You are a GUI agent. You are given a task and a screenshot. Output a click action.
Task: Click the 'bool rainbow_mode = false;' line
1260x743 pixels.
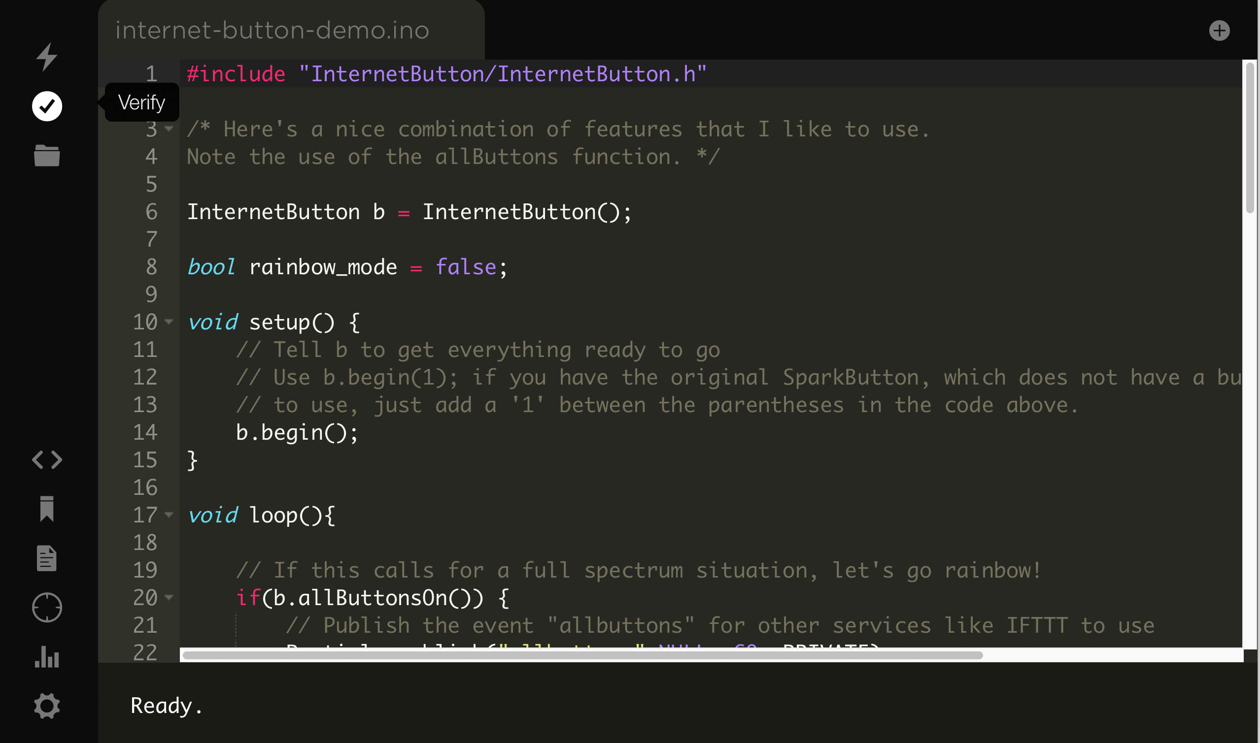tap(347, 267)
